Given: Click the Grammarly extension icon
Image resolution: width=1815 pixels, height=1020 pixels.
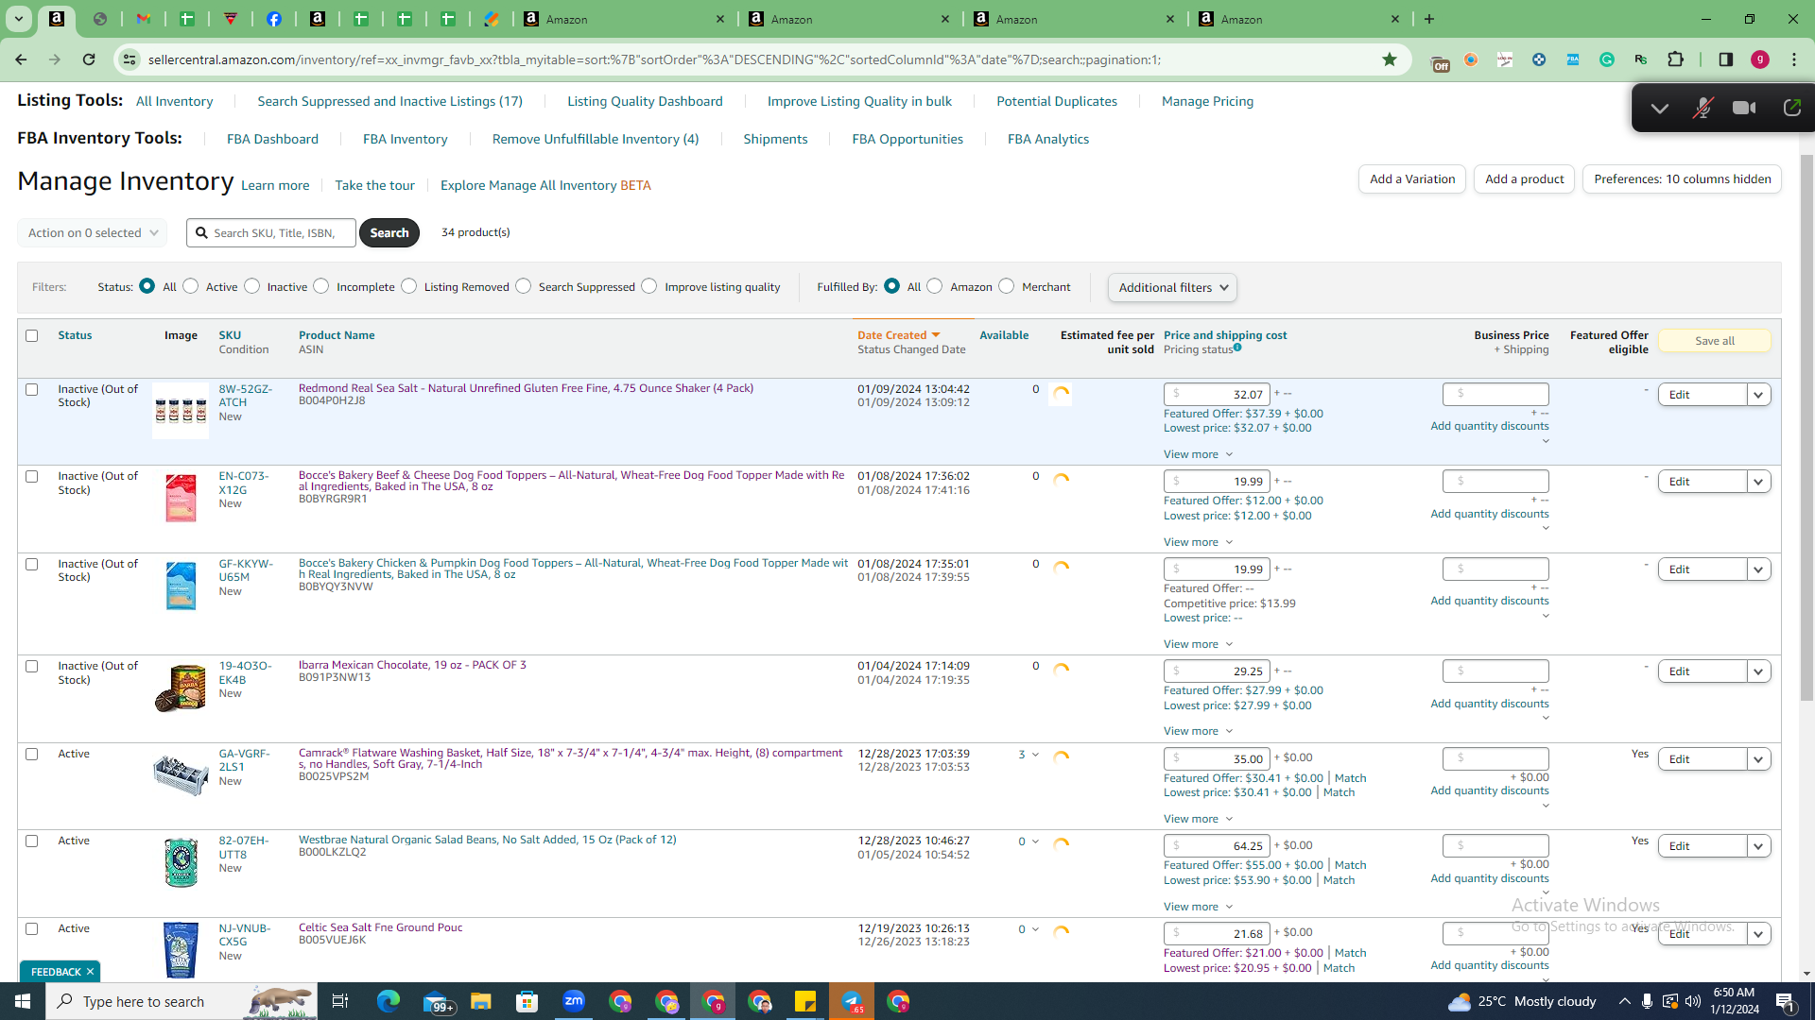Looking at the screenshot, I should point(1607,59).
